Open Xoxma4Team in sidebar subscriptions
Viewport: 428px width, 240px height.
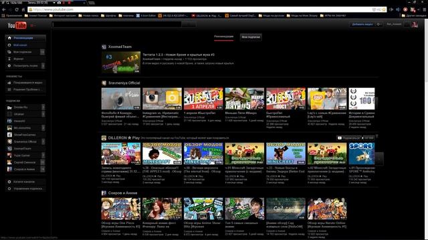pos(25,149)
